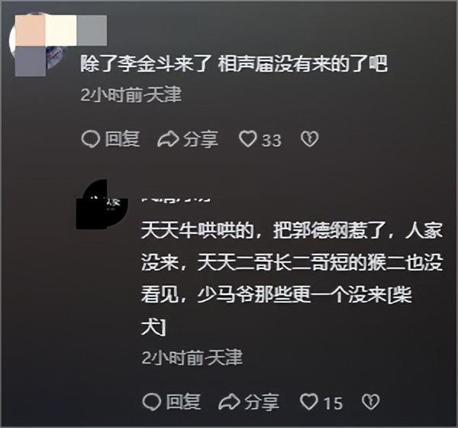Select 分享 label on the first comment

point(200,138)
